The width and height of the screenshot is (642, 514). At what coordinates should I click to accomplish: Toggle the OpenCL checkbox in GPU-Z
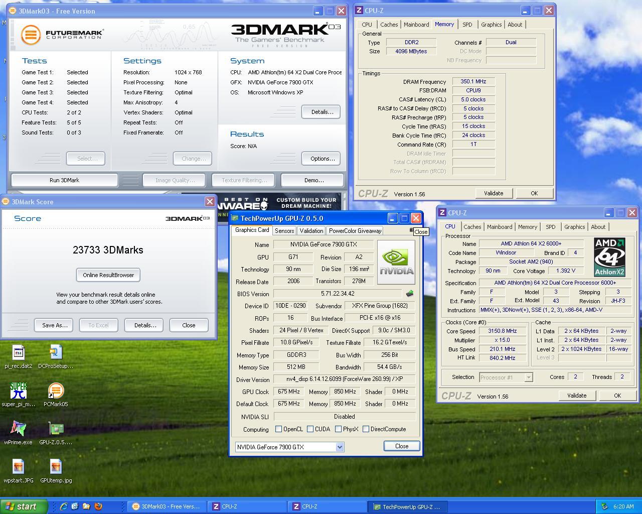(x=278, y=429)
